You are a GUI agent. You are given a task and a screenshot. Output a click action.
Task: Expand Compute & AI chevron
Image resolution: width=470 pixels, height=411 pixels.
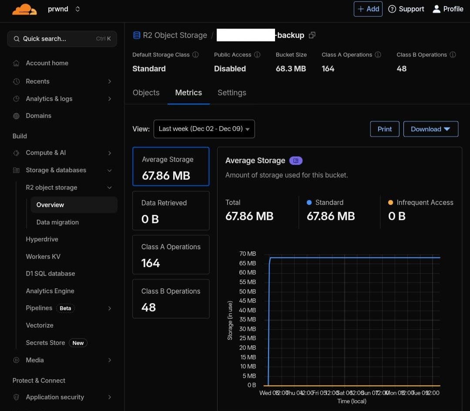(109, 153)
